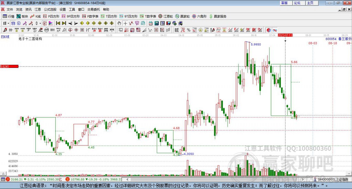Restore the inner child window button
352x189 pixels.
click(x=344, y=9)
